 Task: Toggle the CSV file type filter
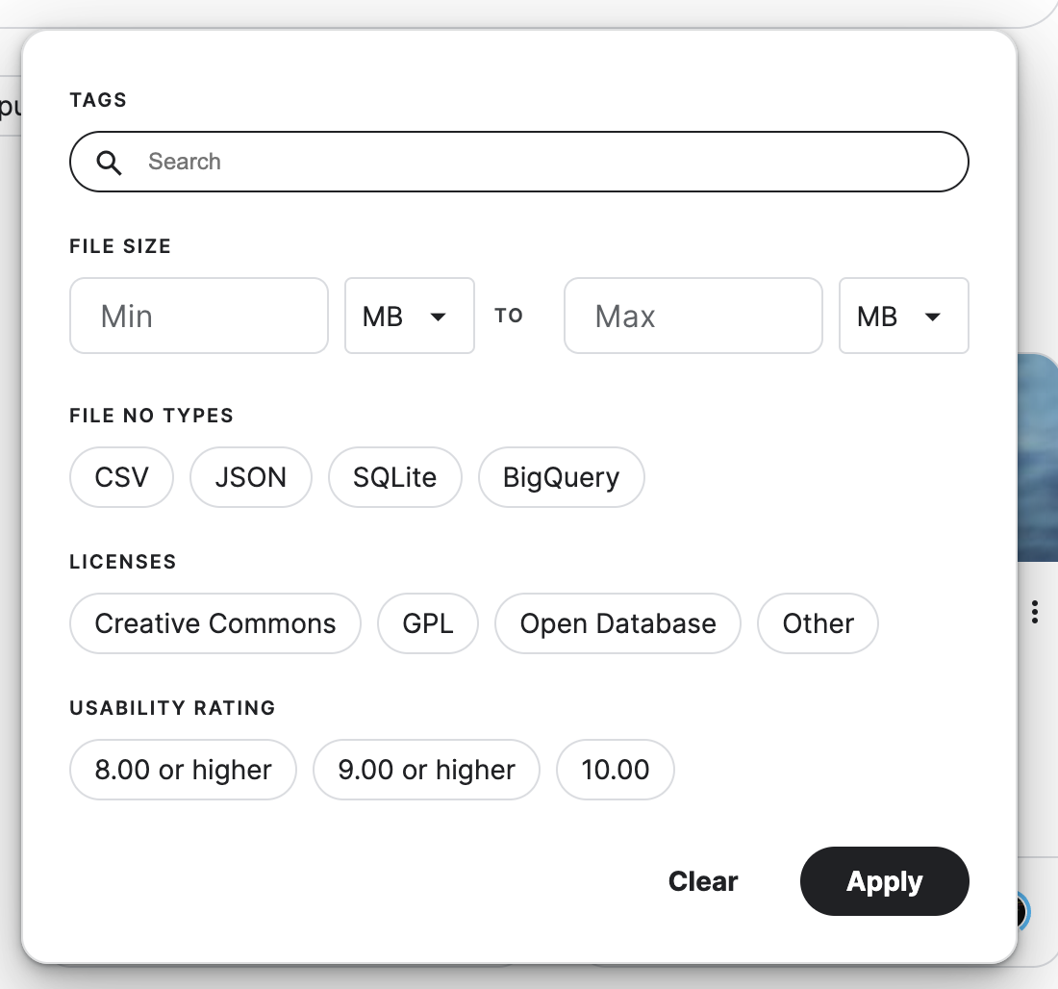pyautogui.click(x=122, y=477)
